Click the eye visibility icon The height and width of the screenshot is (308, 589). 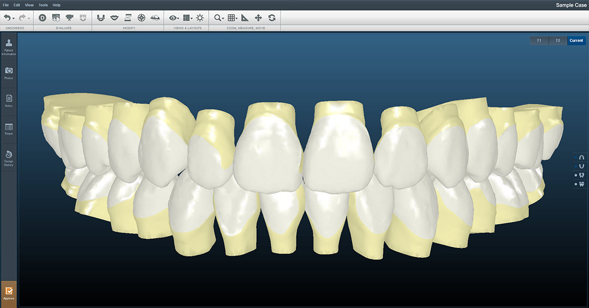pos(172,18)
